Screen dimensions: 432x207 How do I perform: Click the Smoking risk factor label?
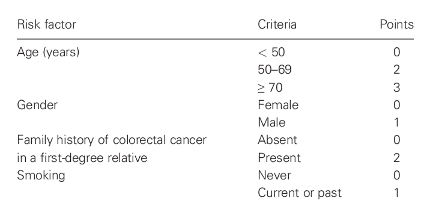pyautogui.click(x=41, y=175)
